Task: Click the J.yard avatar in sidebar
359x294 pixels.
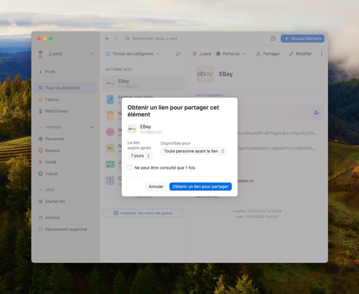Action: pyautogui.click(x=41, y=54)
